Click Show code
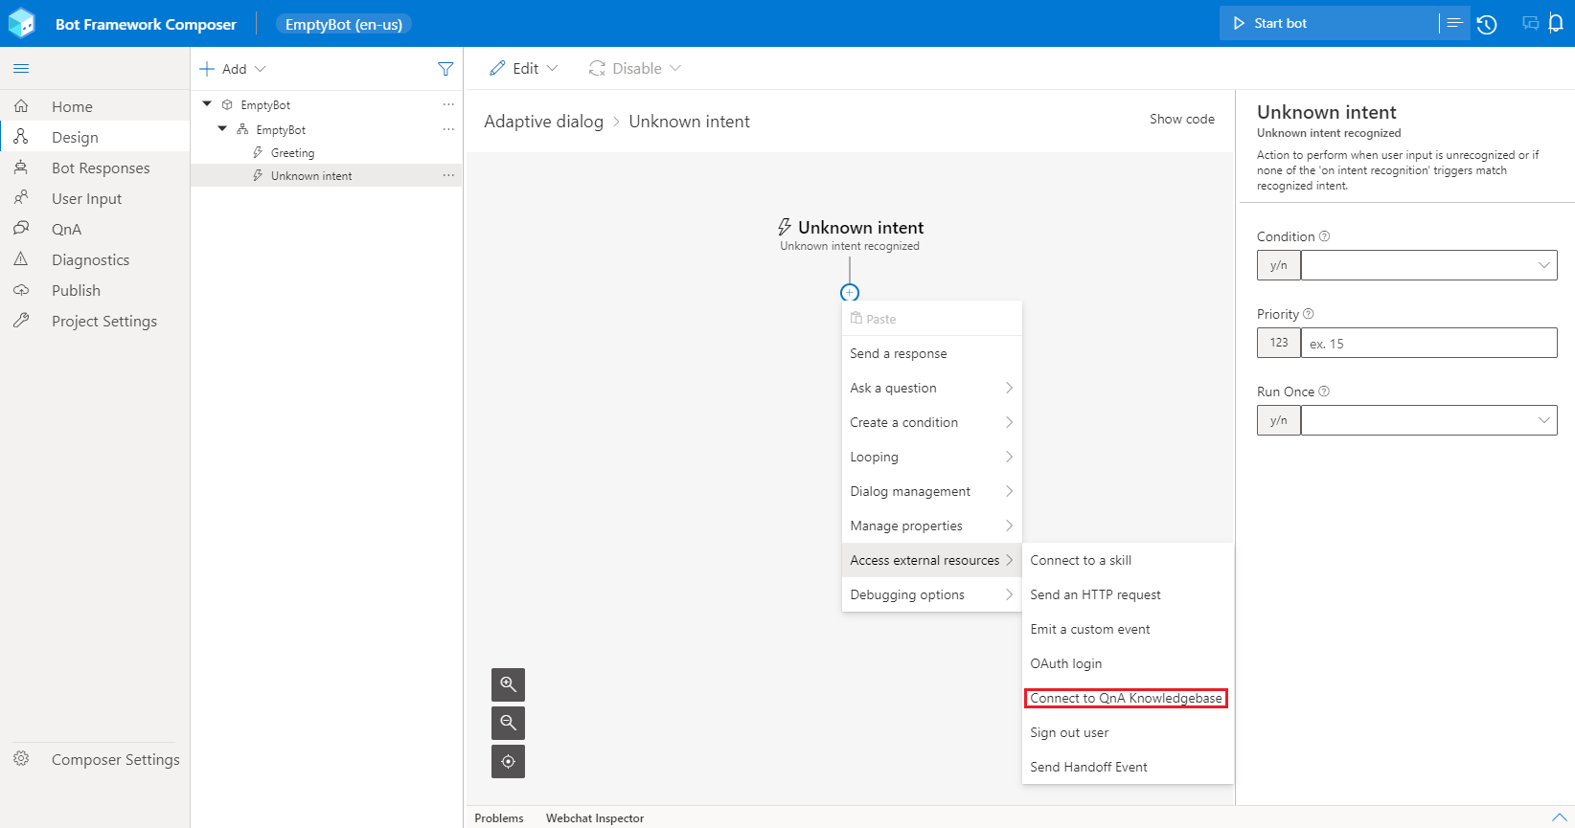Image resolution: width=1575 pixels, height=828 pixels. (x=1182, y=120)
